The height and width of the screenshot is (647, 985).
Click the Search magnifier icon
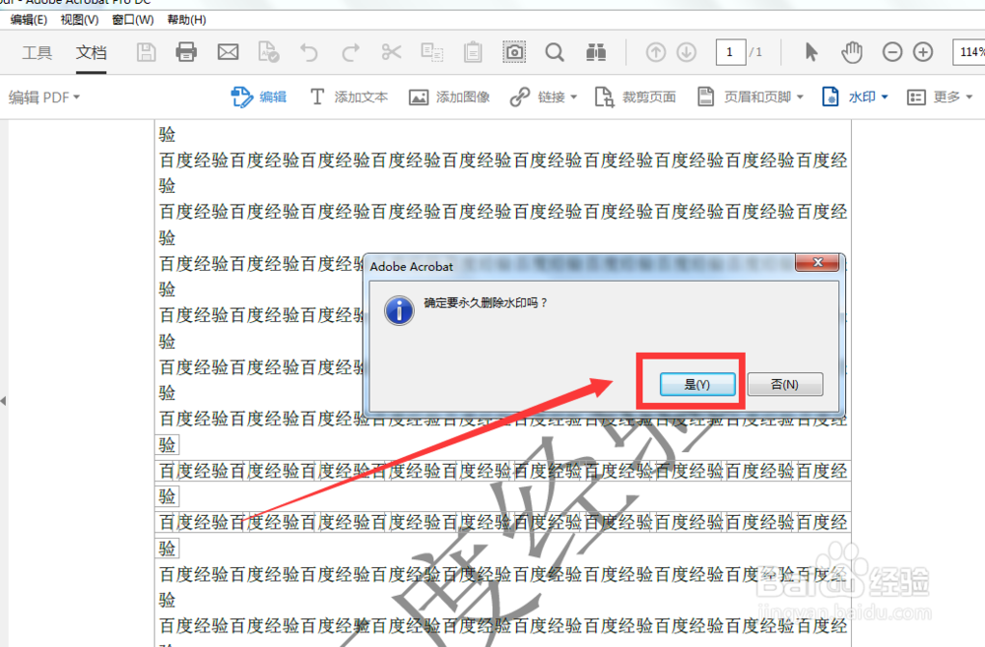(555, 52)
